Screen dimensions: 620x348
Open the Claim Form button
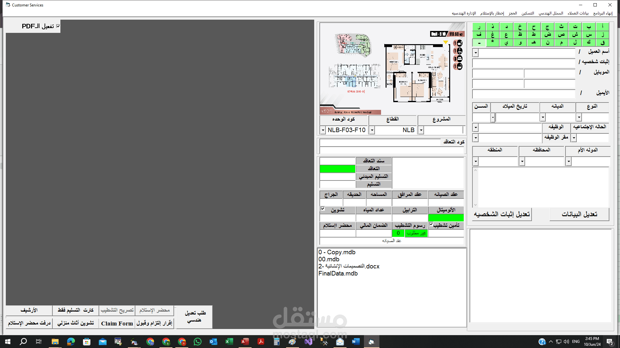tap(117, 323)
